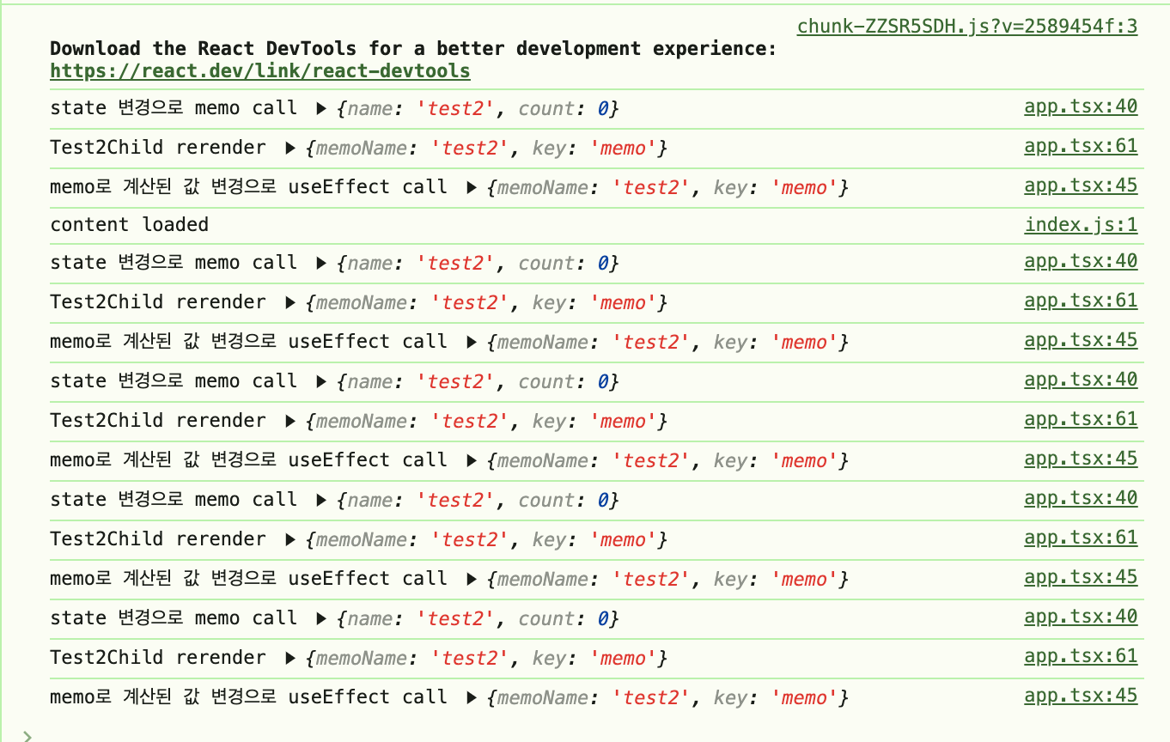
Task: Expand the object in the topmost 'Test2Child rerender' log
Action: coord(290,149)
